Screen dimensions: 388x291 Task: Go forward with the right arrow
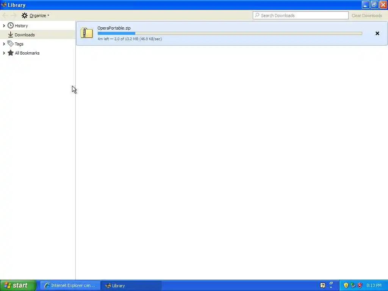click(14, 16)
